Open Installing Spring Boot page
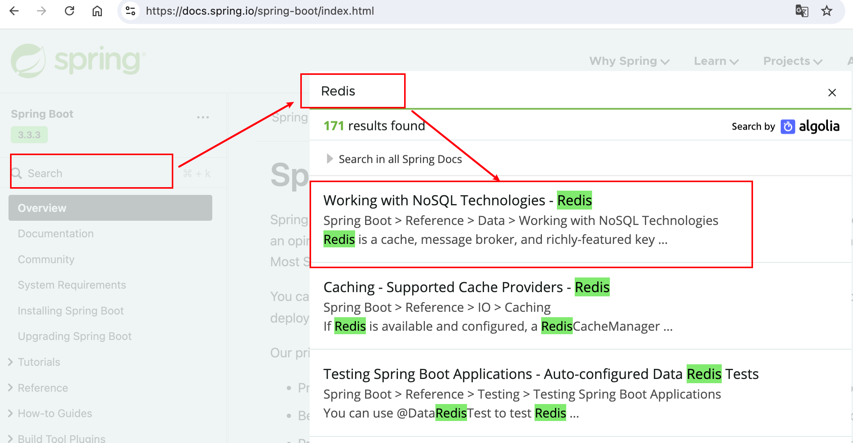Screen dimensions: 853x443 click(x=71, y=311)
